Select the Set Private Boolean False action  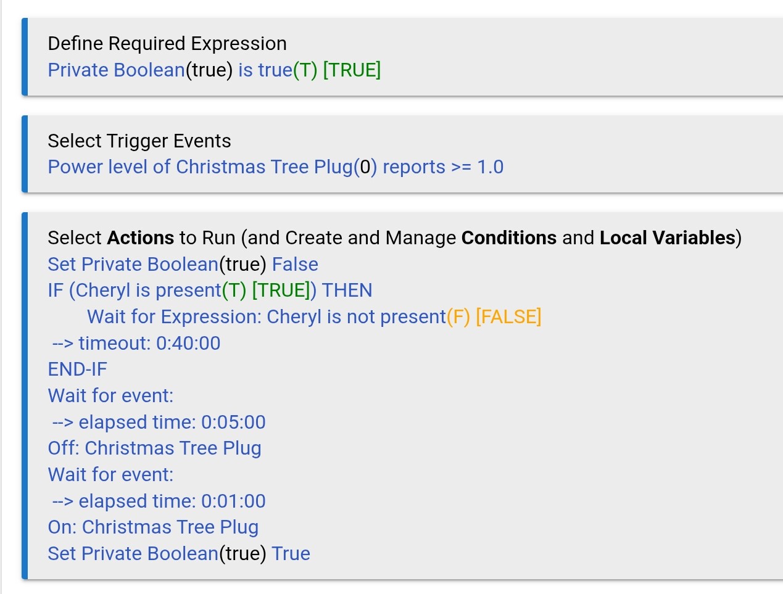(183, 265)
